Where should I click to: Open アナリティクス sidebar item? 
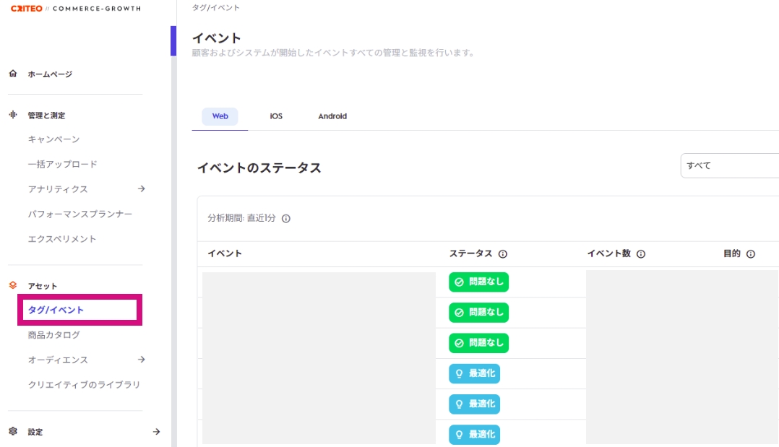pos(58,188)
